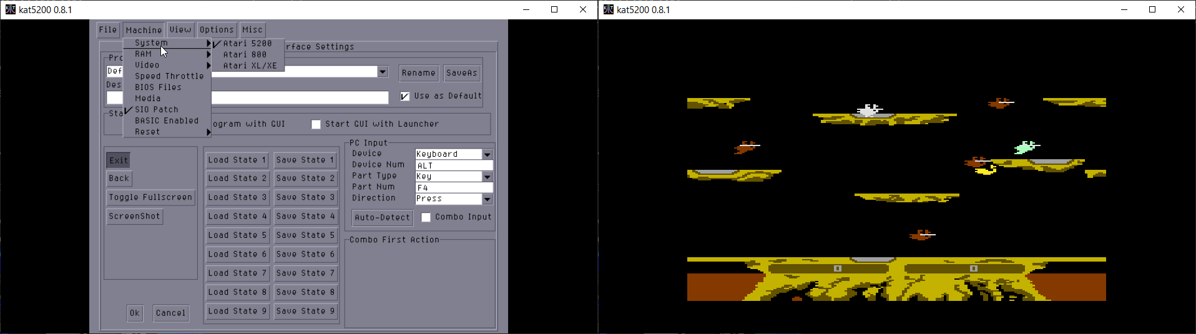Toggle Use as Default checkbox
1196x334 pixels.
pos(404,96)
